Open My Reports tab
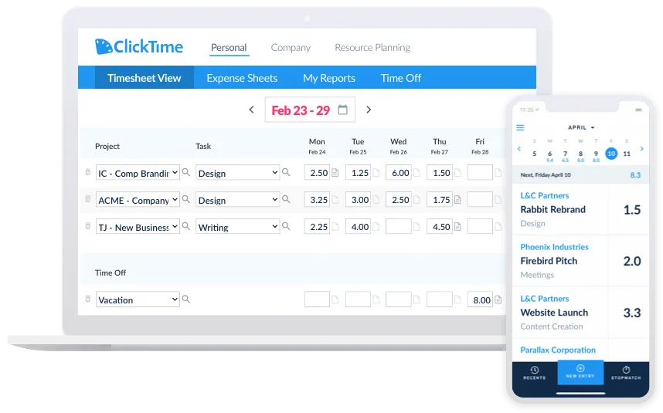The image size is (663, 413). click(329, 78)
